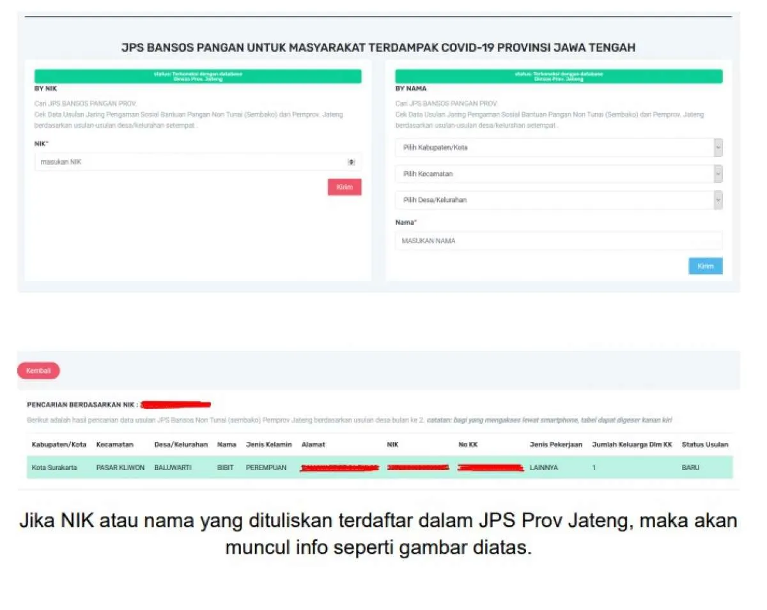Select the PASAR KLIWON cell in results
This screenshot has height=610, width=767.
coord(119,468)
